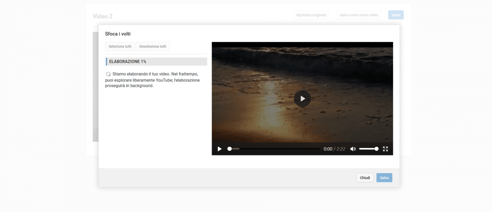
Task: Click the loading spinner beside the processing message
Action: (108, 74)
